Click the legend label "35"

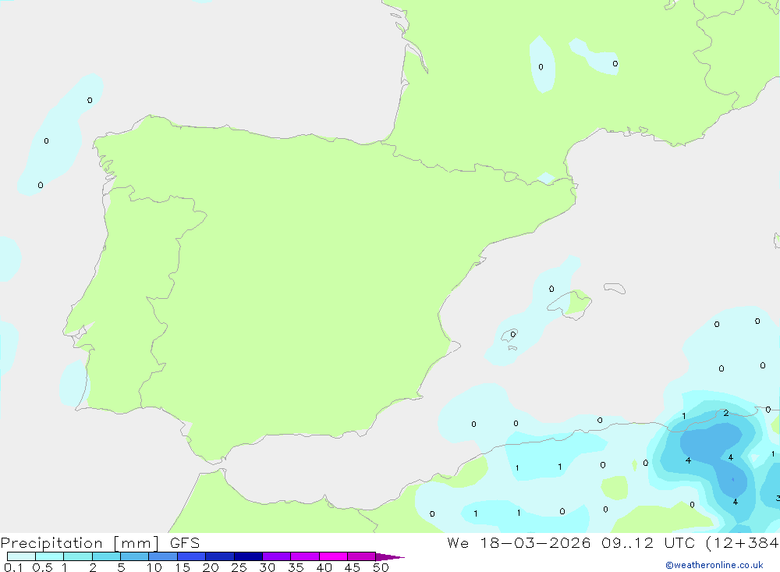(x=296, y=567)
